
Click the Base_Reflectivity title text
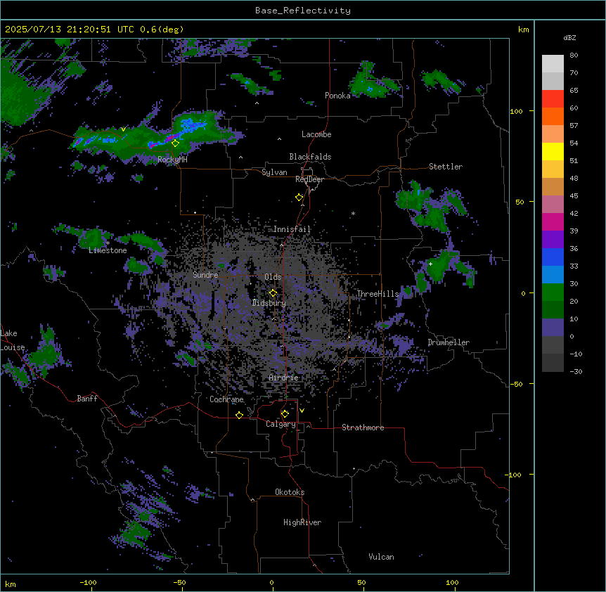click(302, 11)
